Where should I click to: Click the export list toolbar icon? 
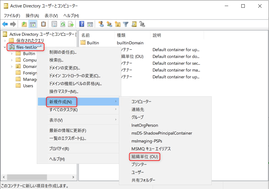click(71, 24)
